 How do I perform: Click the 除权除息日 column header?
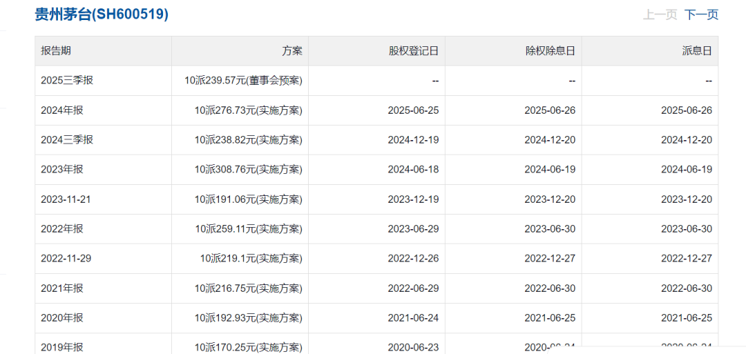tap(551, 51)
